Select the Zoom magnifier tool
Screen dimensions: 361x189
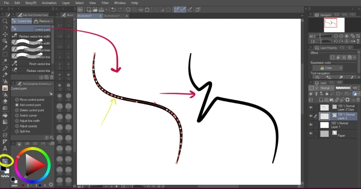click(5, 21)
